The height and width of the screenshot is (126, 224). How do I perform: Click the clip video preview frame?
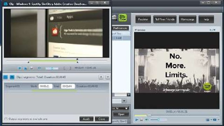pyautogui.click(x=57, y=33)
